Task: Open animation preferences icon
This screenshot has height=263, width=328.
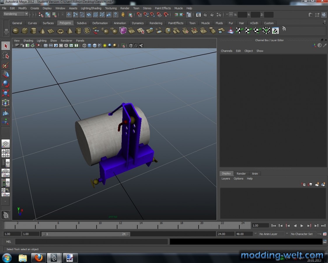Action: point(325,234)
